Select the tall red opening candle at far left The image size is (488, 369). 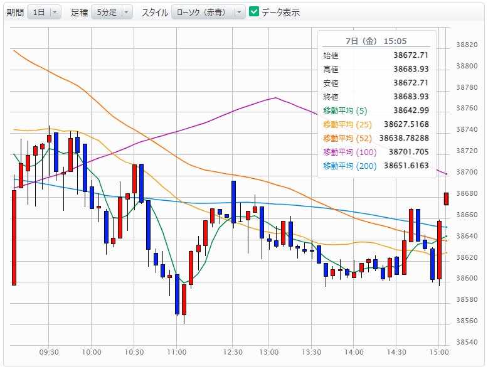coord(14,237)
